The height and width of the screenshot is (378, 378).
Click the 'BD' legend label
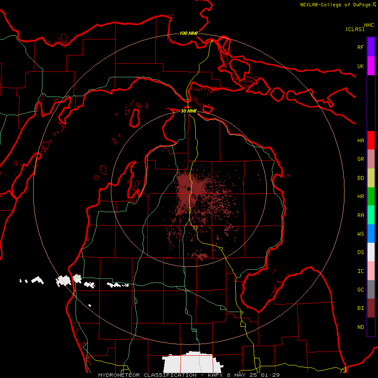click(x=360, y=178)
